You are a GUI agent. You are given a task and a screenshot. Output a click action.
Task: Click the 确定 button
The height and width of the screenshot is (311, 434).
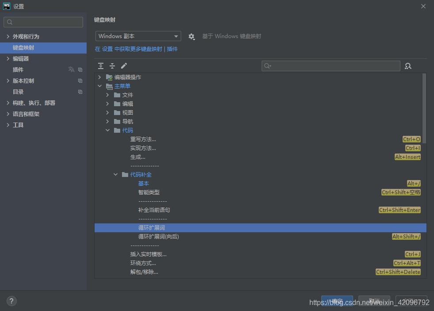(x=337, y=301)
